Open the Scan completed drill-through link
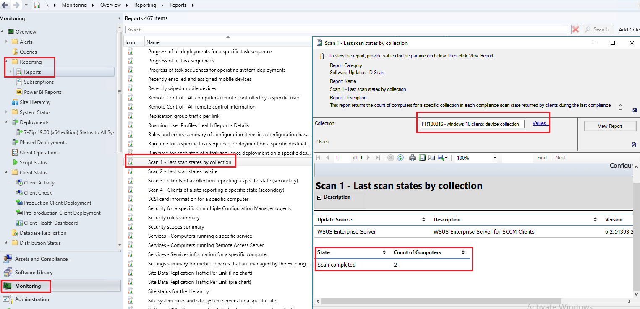Screen dimensions: 640x309 336,265
